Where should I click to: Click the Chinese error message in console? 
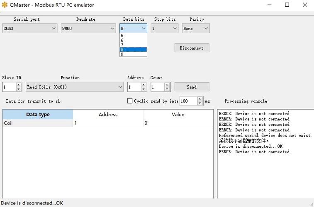click(244, 141)
